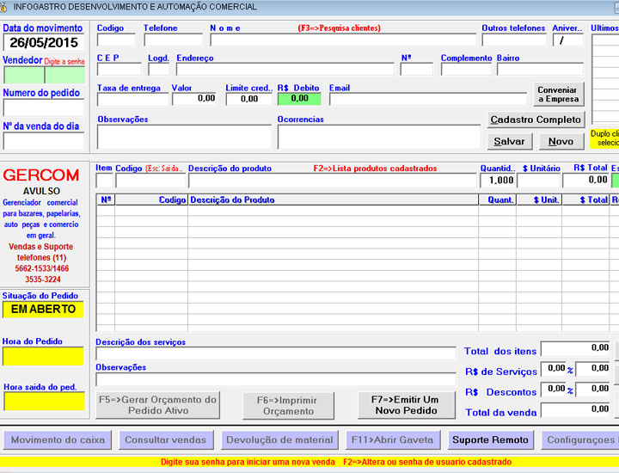Click F6 Imprimir Orçamento button
The width and height of the screenshot is (619, 473).
pyautogui.click(x=288, y=405)
